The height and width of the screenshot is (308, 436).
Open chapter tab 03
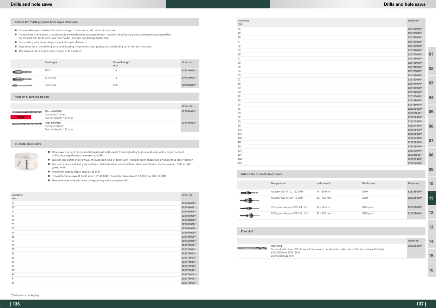point(431,83)
